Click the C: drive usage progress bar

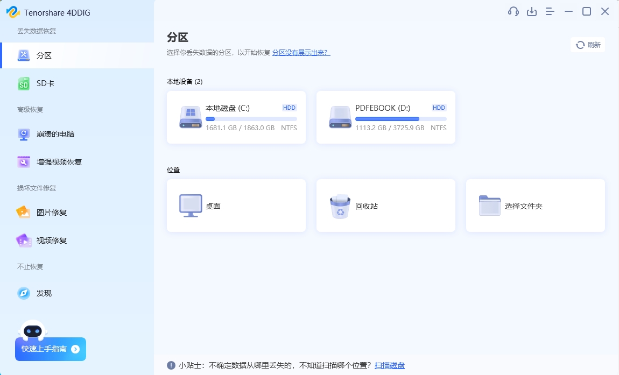point(251,119)
